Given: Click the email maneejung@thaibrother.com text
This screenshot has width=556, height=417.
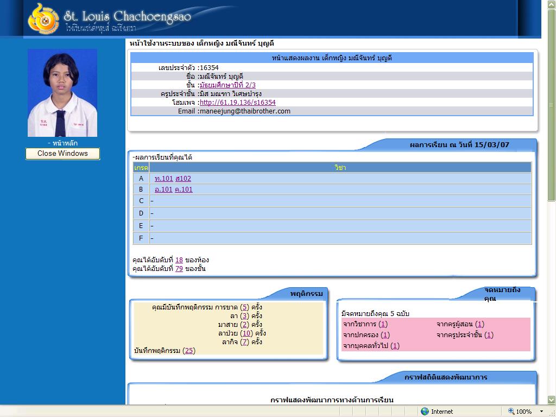Looking at the screenshot, I should point(245,111).
